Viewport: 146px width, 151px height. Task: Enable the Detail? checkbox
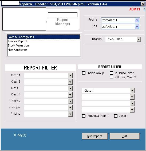(x=116, y=116)
